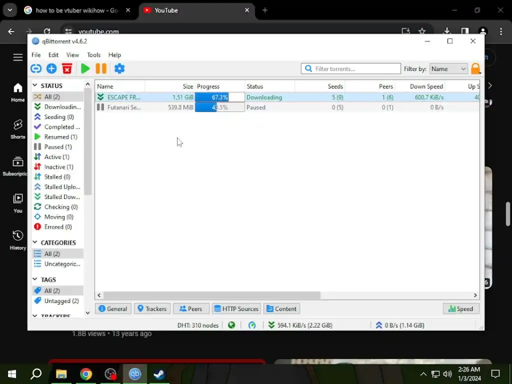Select Completed status filter
The image size is (512, 384).
click(57, 126)
